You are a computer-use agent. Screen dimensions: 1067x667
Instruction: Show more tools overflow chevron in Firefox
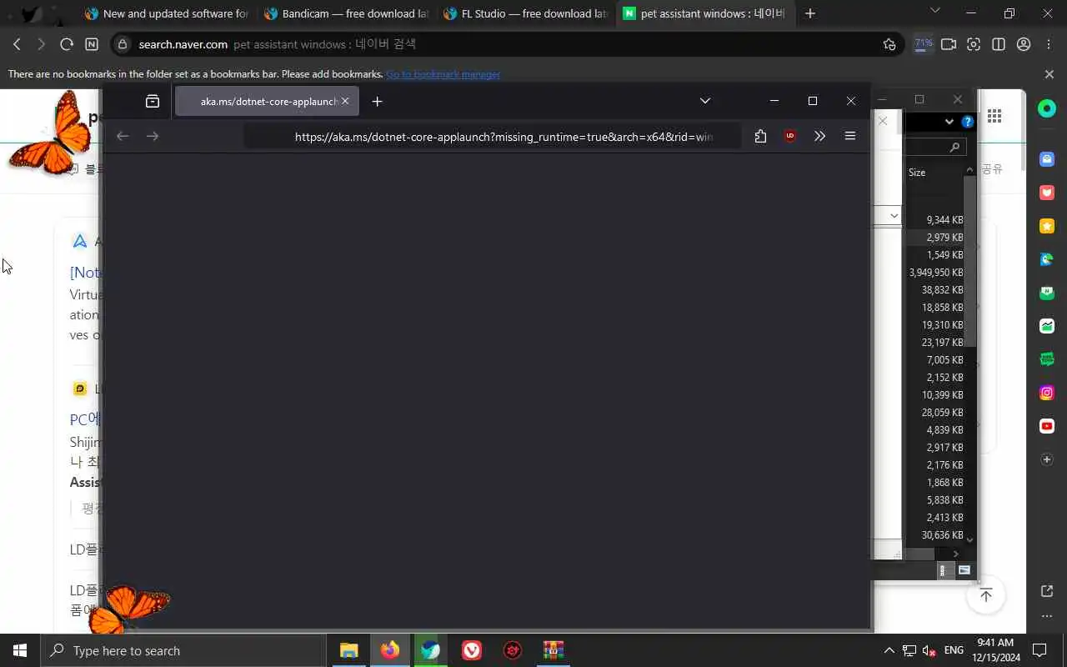coord(819,136)
